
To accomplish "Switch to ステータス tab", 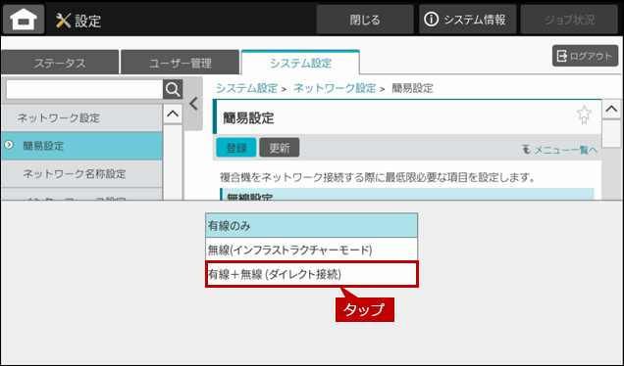I will tap(60, 63).
